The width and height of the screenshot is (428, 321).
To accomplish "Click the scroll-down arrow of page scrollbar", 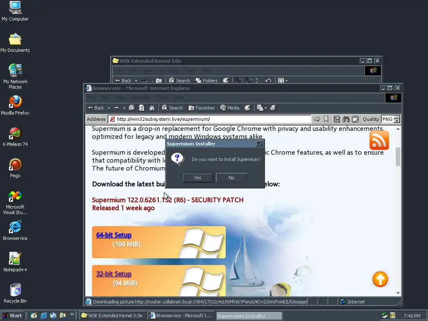I will 398,293.
